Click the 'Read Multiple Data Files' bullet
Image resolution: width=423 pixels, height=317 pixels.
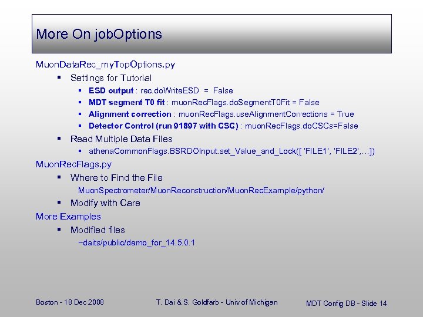click(122, 139)
